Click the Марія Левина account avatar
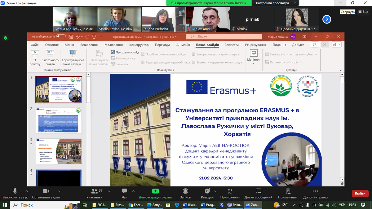This screenshot has height=209, width=372. point(293,37)
